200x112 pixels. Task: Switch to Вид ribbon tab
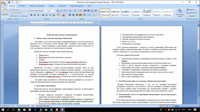click(89, 6)
